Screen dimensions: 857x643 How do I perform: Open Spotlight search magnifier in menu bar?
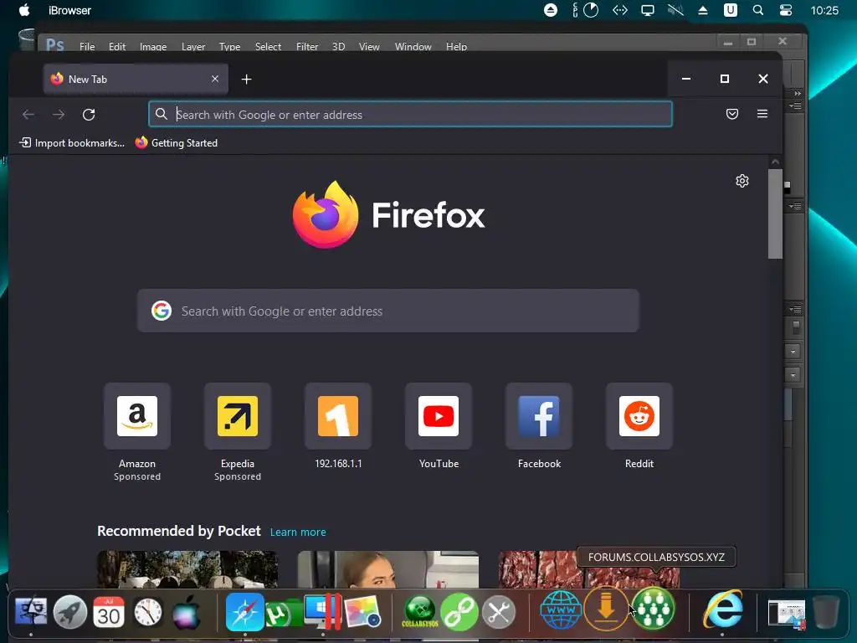point(757,10)
